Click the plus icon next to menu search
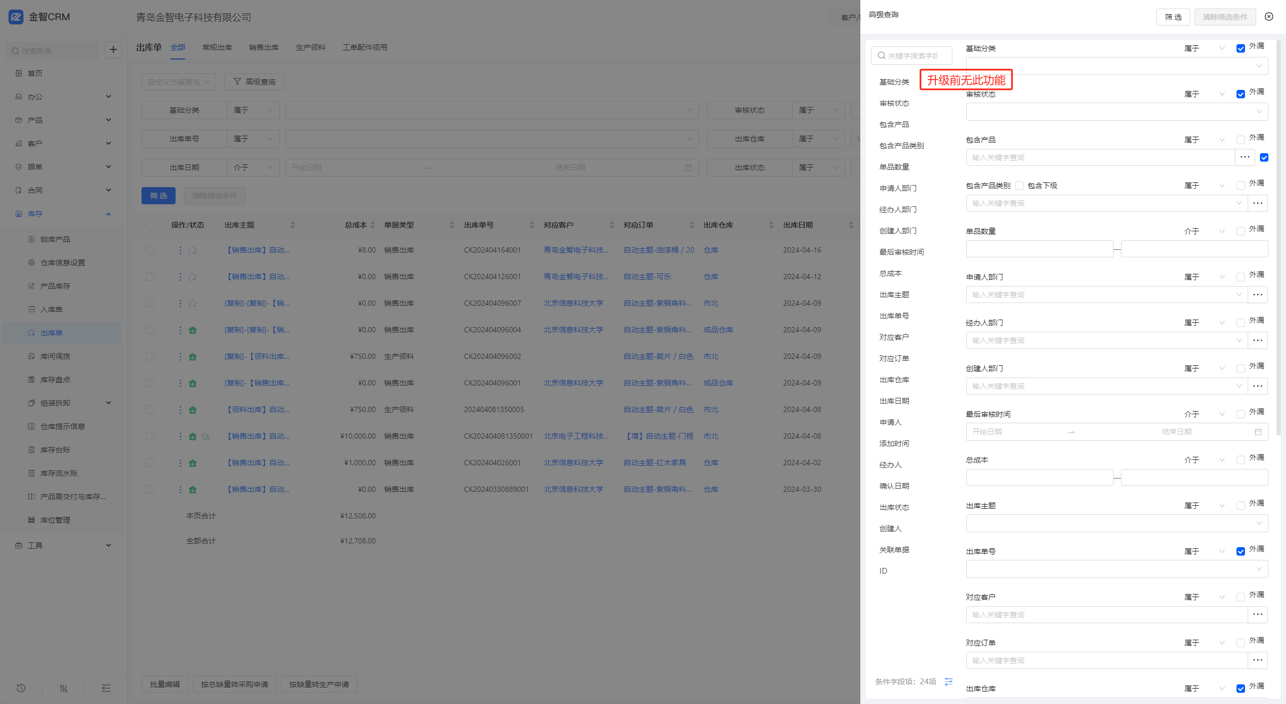Viewport: 1286px width, 704px height. [x=113, y=50]
